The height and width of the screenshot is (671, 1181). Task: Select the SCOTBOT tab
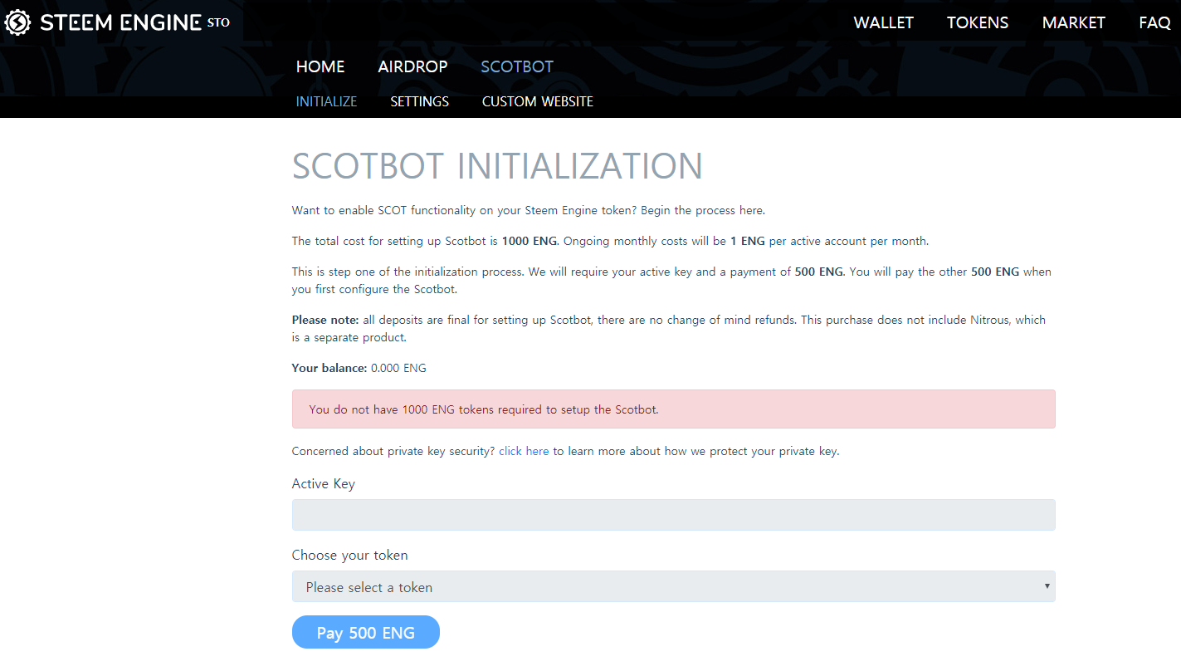coord(517,67)
